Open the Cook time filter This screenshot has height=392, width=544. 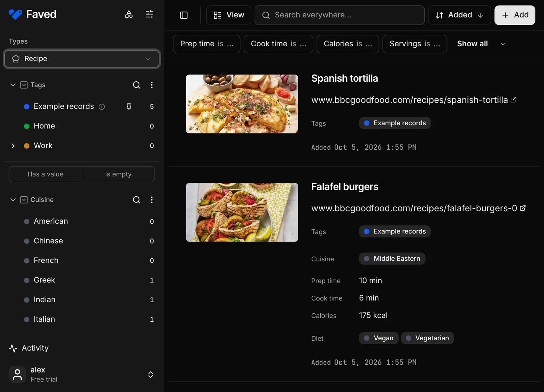[278, 44]
